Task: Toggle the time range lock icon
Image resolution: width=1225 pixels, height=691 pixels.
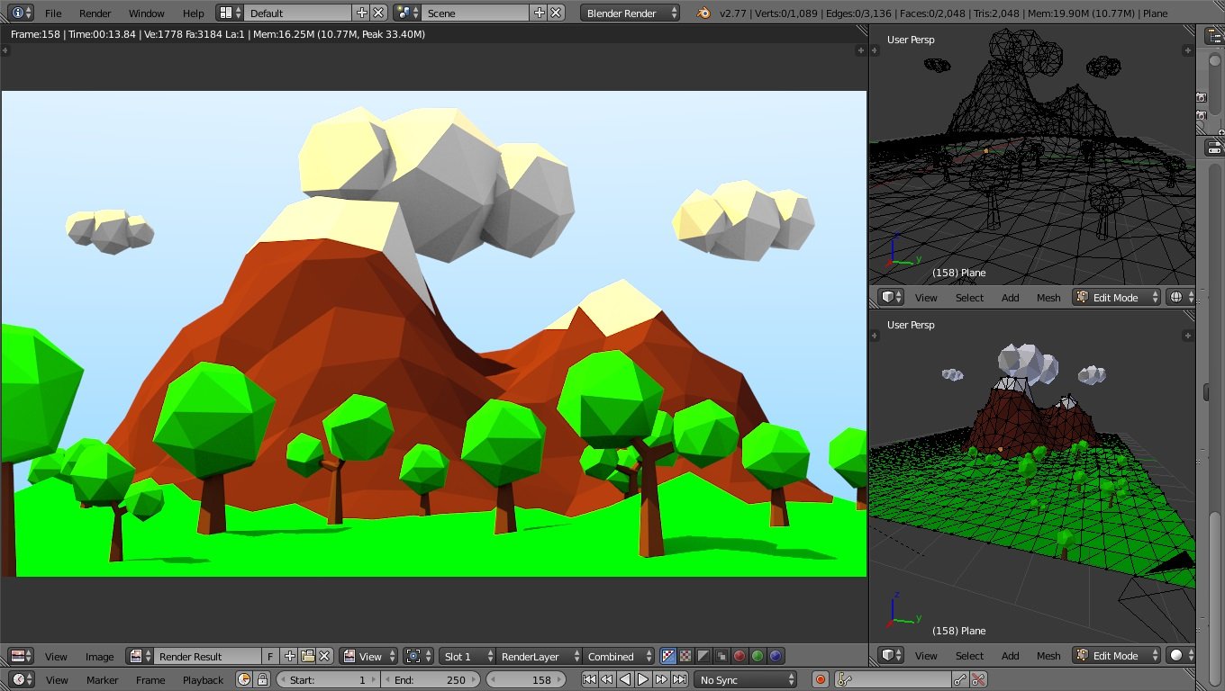Action: pyautogui.click(x=262, y=679)
